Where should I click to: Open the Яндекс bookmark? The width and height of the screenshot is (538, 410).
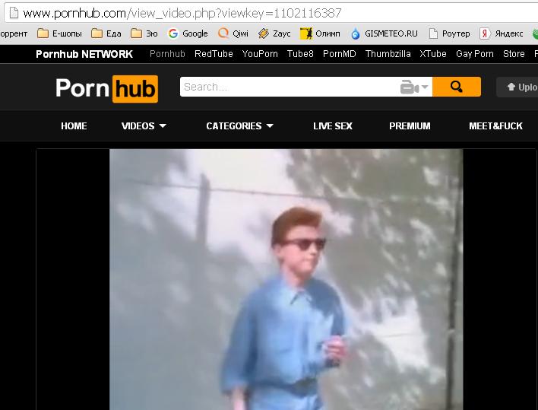[x=502, y=33]
